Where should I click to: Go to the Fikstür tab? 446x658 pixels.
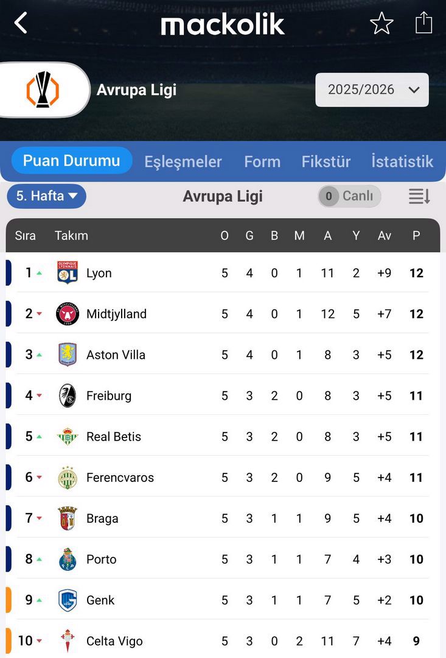click(326, 161)
